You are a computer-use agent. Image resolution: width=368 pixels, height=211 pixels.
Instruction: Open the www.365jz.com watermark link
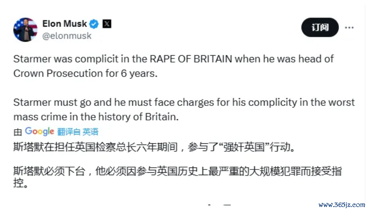coord(342,205)
